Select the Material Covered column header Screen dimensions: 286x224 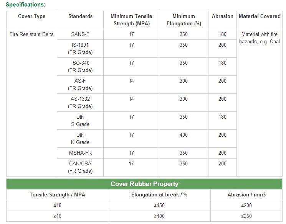pyautogui.click(x=260, y=16)
